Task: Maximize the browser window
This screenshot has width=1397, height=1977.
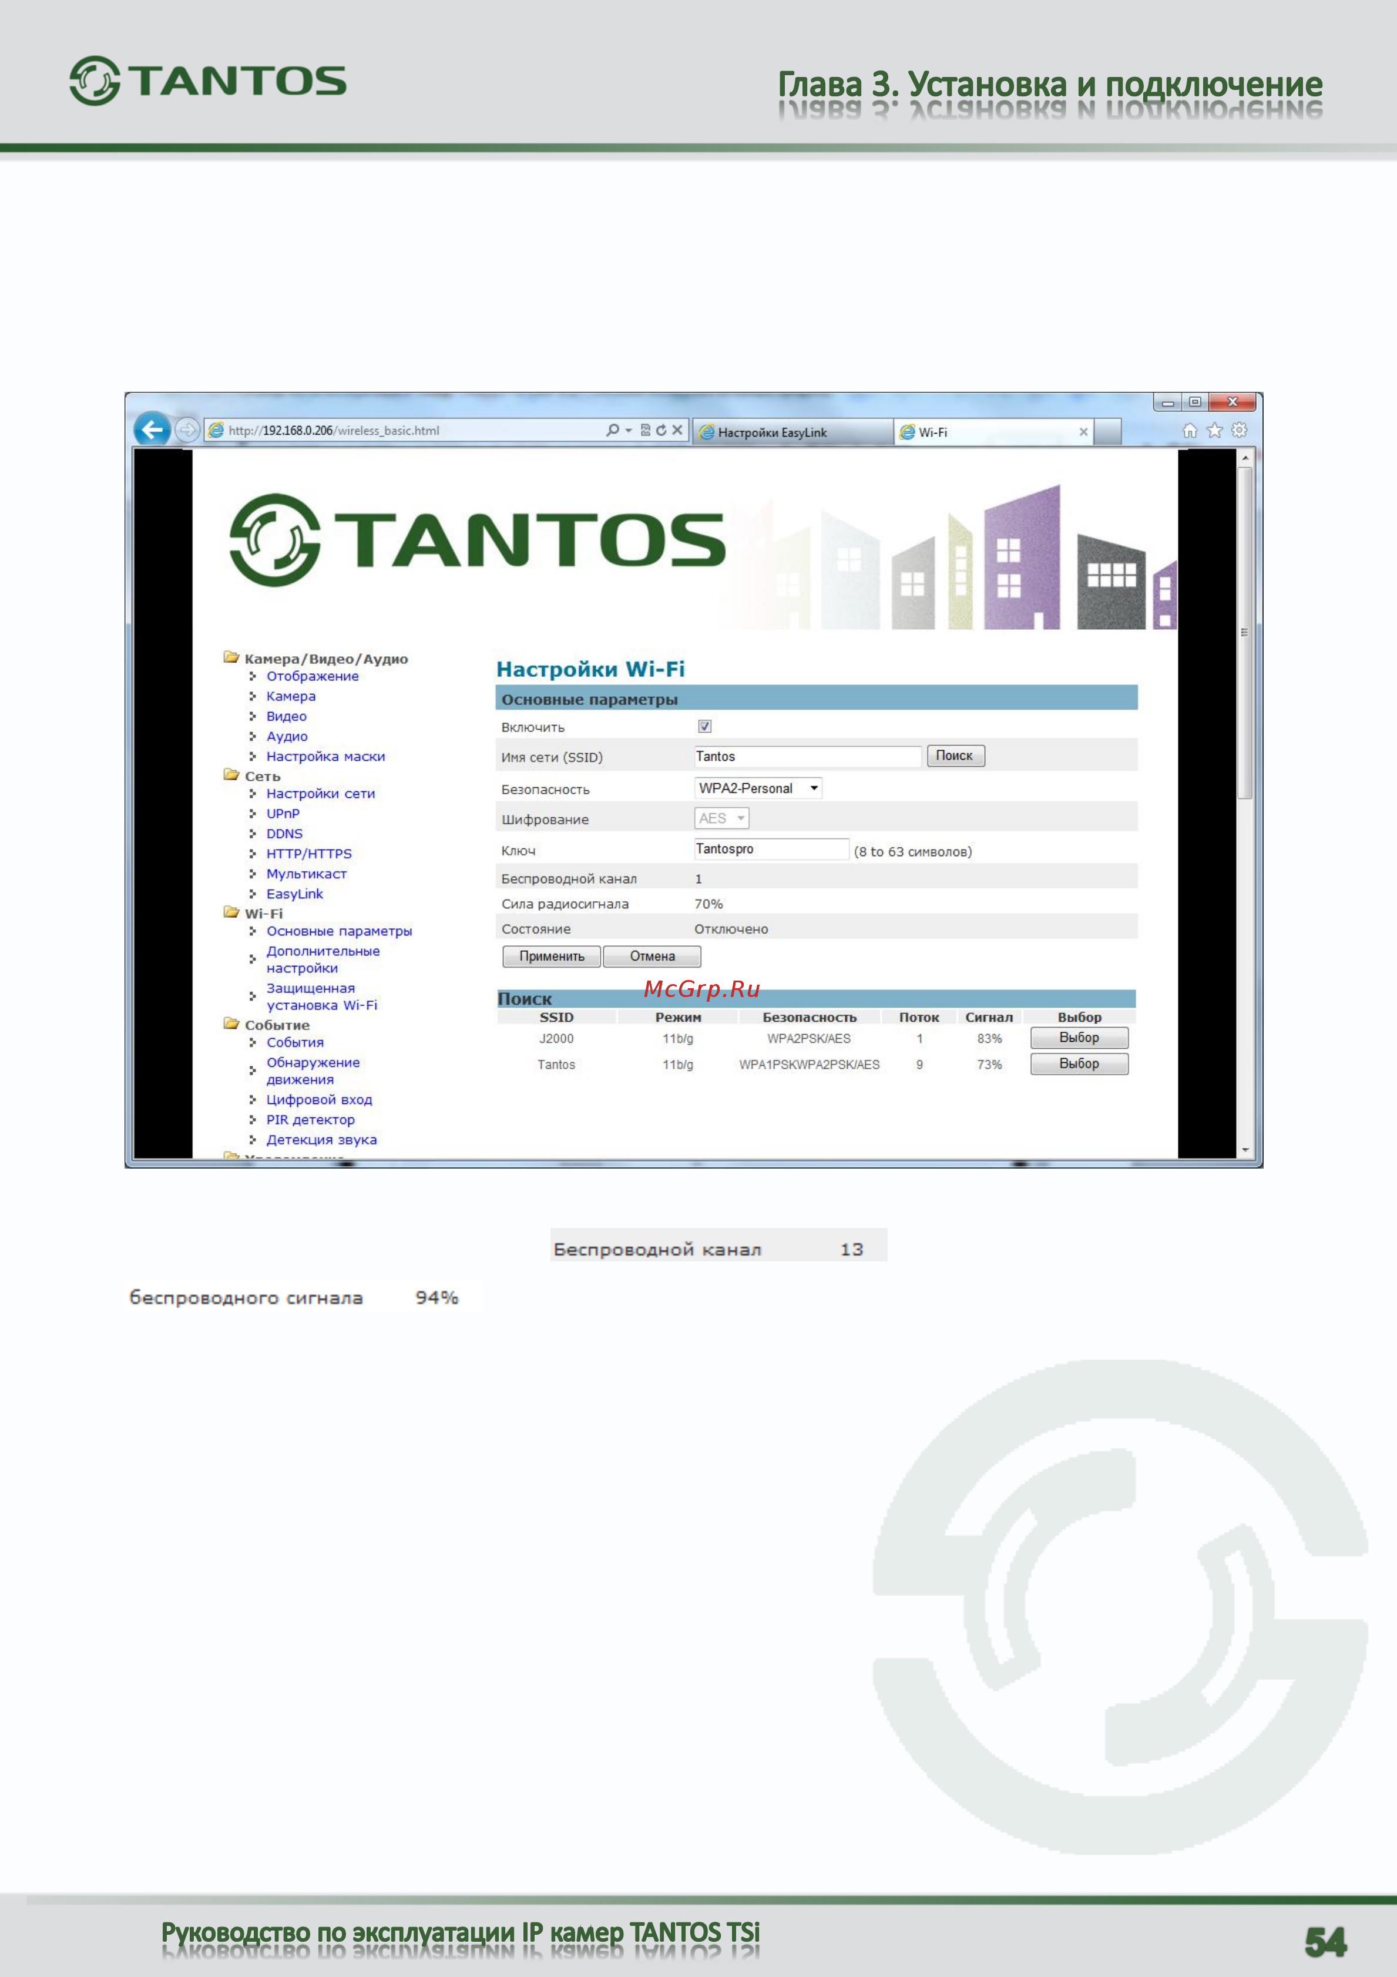Action: click(x=1195, y=402)
